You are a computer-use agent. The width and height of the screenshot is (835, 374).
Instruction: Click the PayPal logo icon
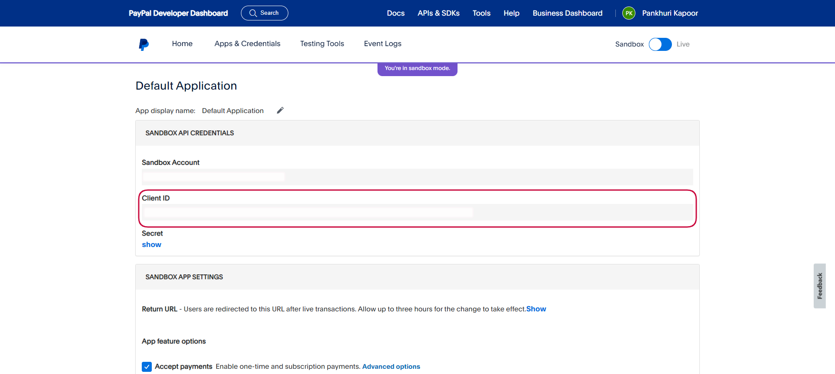click(x=144, y=44)
